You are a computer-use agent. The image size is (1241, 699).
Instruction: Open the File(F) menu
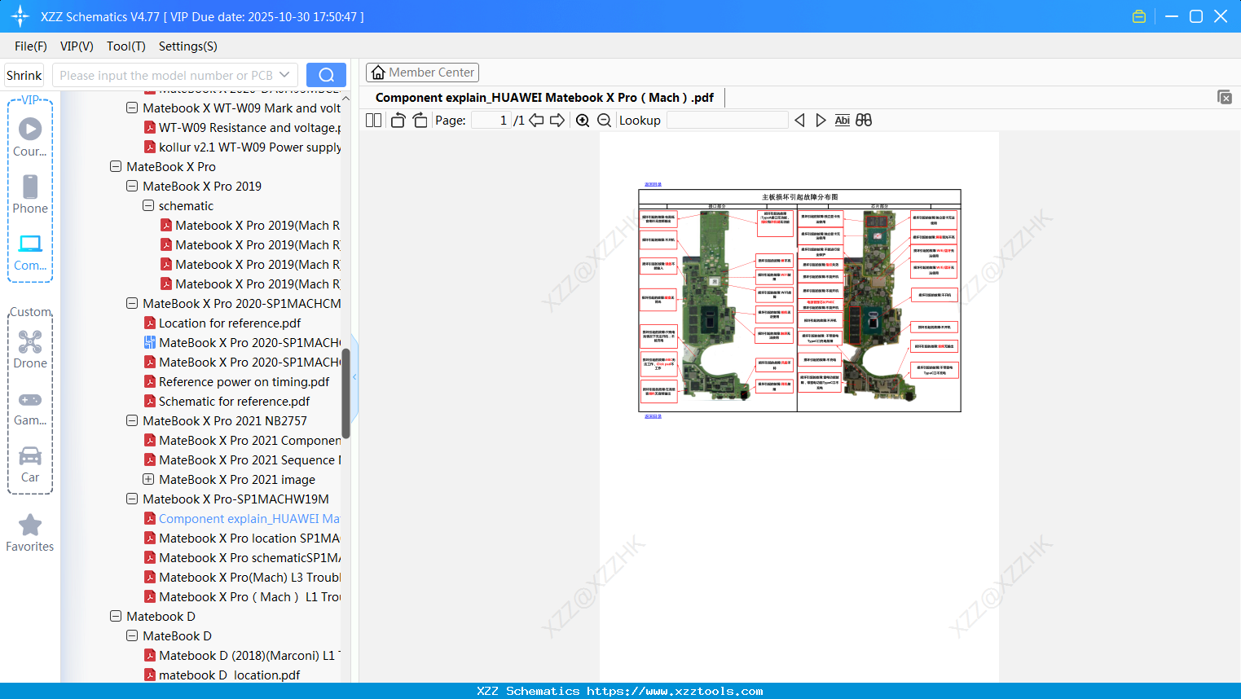(x=31, y=46)
